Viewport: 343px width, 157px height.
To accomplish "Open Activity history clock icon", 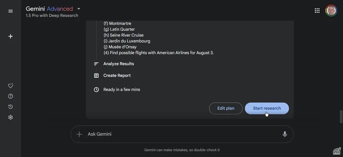I will [10, 107].
